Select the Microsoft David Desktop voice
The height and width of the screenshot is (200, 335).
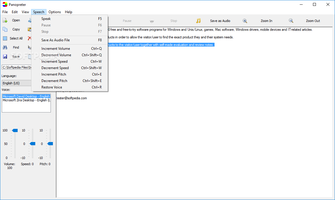point(26,96)
